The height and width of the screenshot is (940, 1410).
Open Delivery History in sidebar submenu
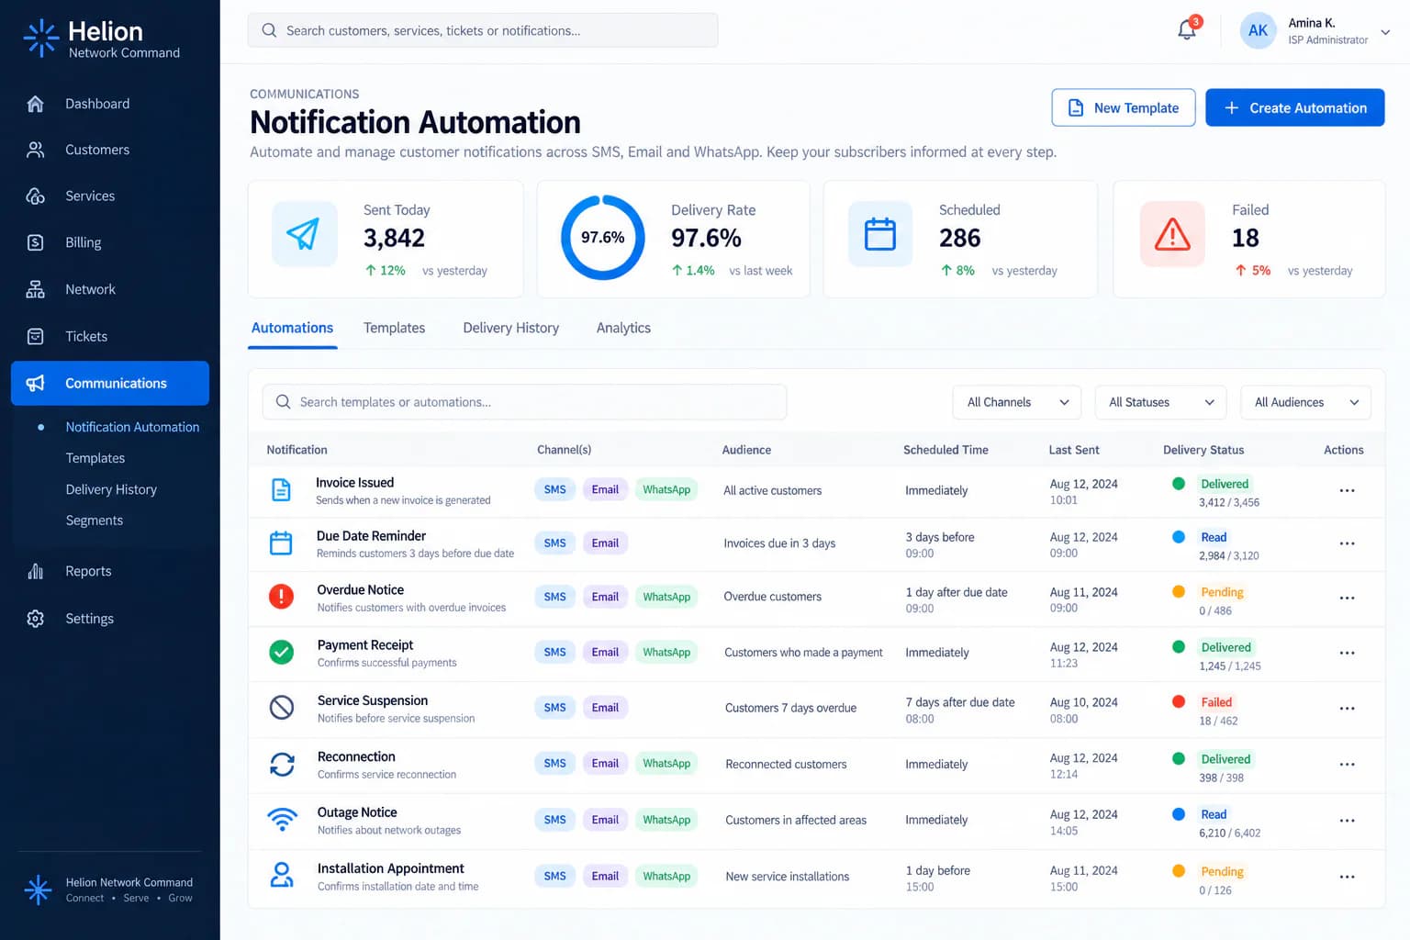tap(111, 489)
